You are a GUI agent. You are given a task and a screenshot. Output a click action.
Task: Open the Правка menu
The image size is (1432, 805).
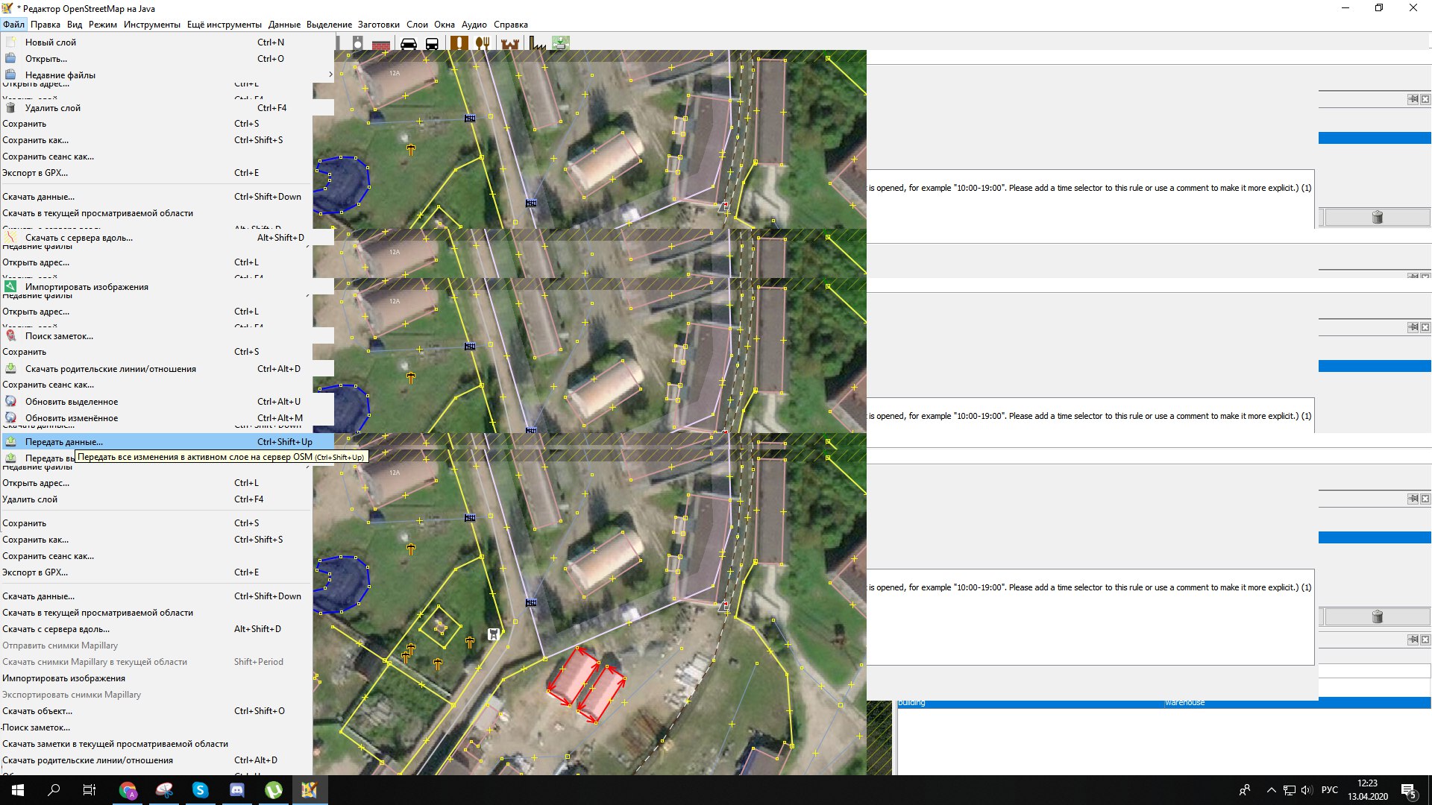45,25
